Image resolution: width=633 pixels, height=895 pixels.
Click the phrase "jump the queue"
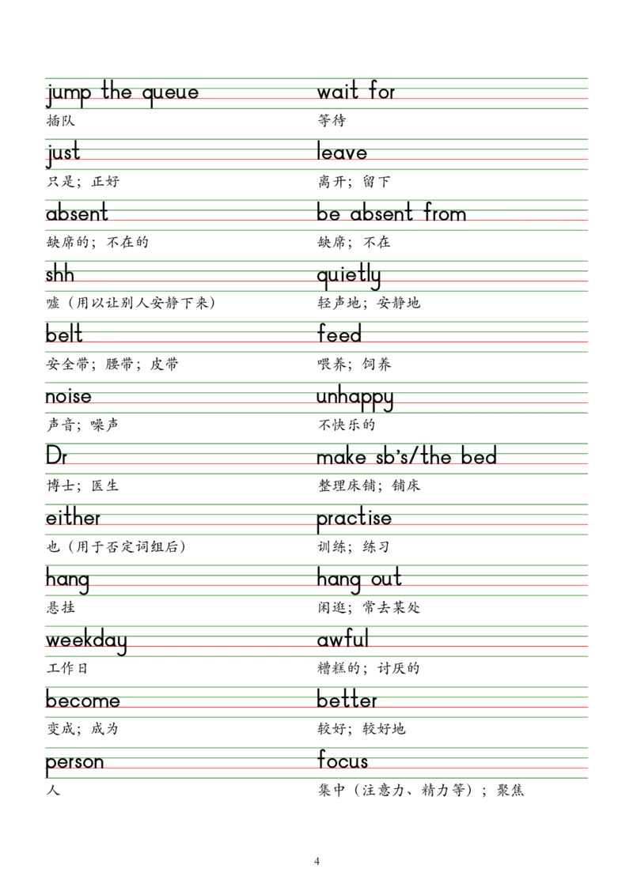click(123, 93)
